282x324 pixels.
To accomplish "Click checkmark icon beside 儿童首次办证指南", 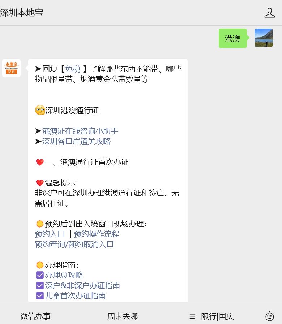I will pyautogui.click(x=40, y=296).
